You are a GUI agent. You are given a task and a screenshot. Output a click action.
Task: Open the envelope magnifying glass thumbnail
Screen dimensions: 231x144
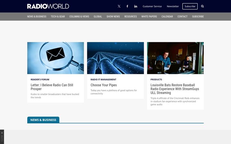point(56,58)
